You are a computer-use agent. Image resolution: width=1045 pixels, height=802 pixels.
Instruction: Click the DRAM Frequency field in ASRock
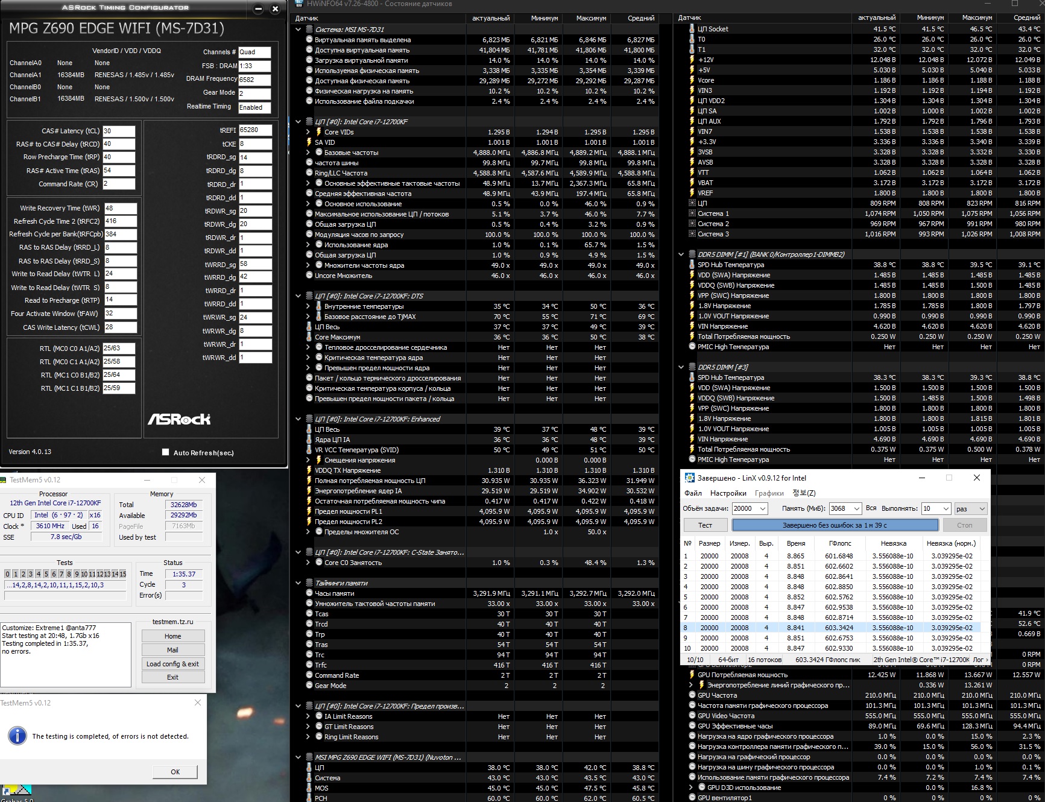coord(254,80)
